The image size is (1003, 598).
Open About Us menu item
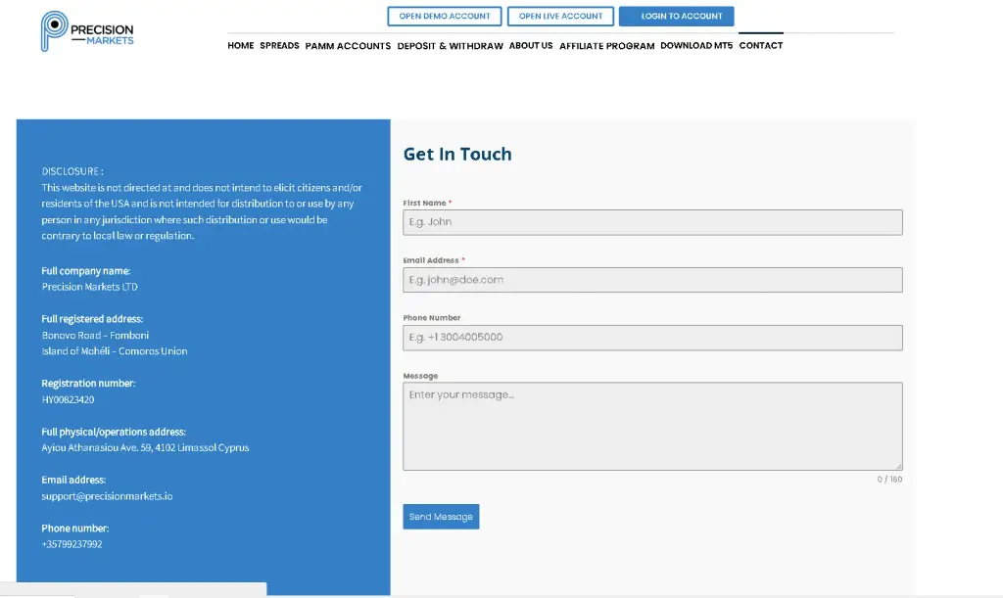pos(531,45)
